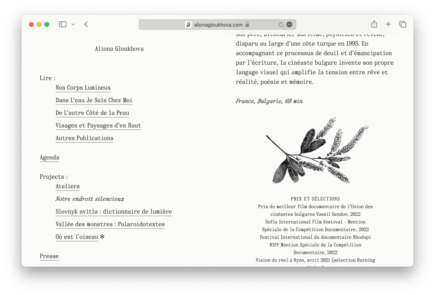Toggle the Safari sidebar icon
The height and width of the screenshot is (295, 435).
coord(63,24)
